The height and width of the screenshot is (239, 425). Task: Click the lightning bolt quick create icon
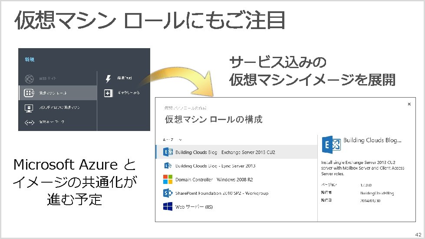click(x=108, y=79)
